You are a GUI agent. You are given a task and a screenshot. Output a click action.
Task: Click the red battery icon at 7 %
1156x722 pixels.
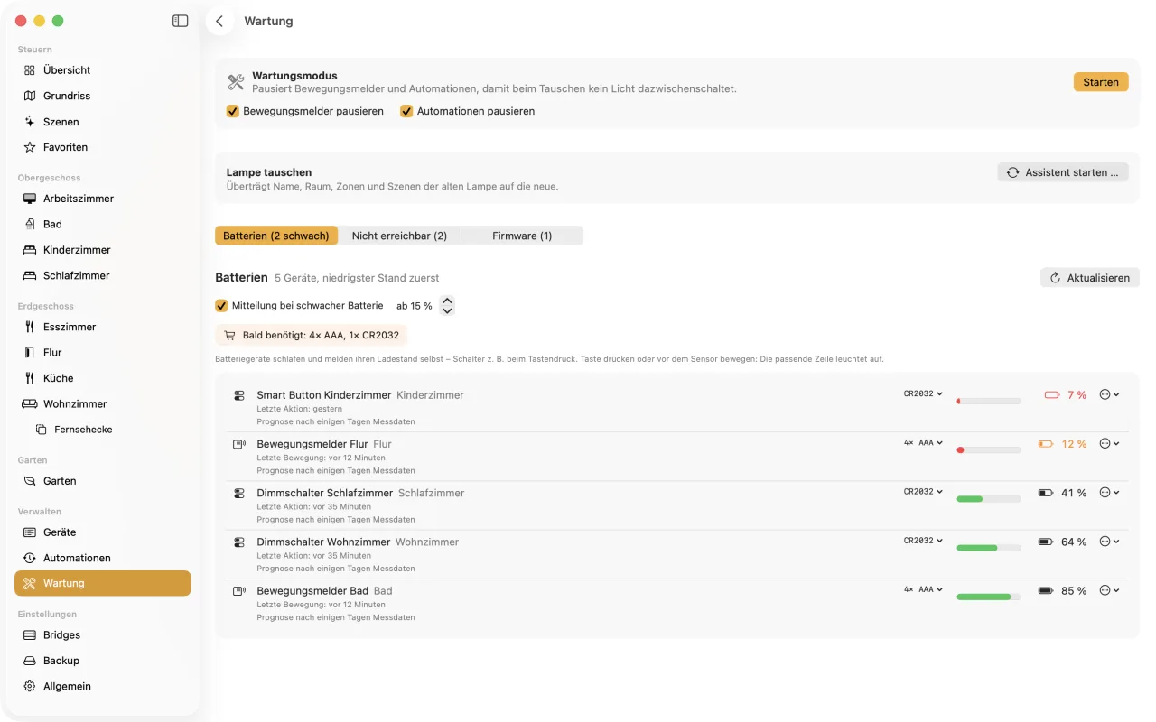coord(1051,395)
